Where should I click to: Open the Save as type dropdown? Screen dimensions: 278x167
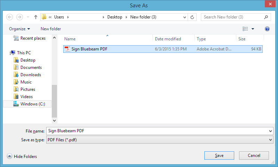click(160, 140)
